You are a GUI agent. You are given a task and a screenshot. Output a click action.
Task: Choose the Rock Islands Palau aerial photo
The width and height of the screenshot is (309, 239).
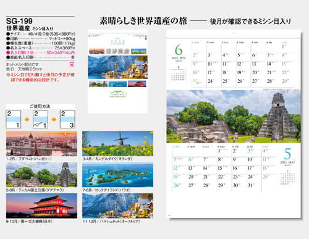pyautogui.click(x=117, y=175)
